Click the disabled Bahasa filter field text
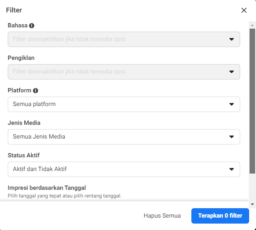The image size is (256, 230). tap(69, 39)
